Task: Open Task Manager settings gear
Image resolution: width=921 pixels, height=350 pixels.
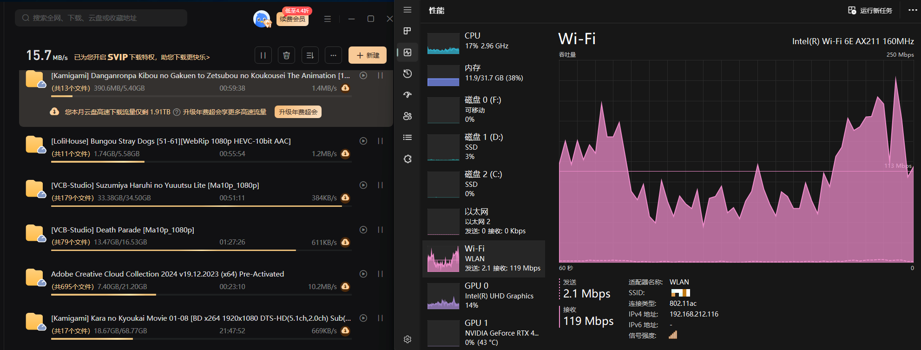Action: click(408, 339)
